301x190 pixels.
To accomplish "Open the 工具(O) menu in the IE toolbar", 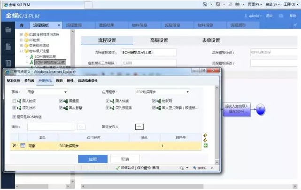I will point(291,4).
